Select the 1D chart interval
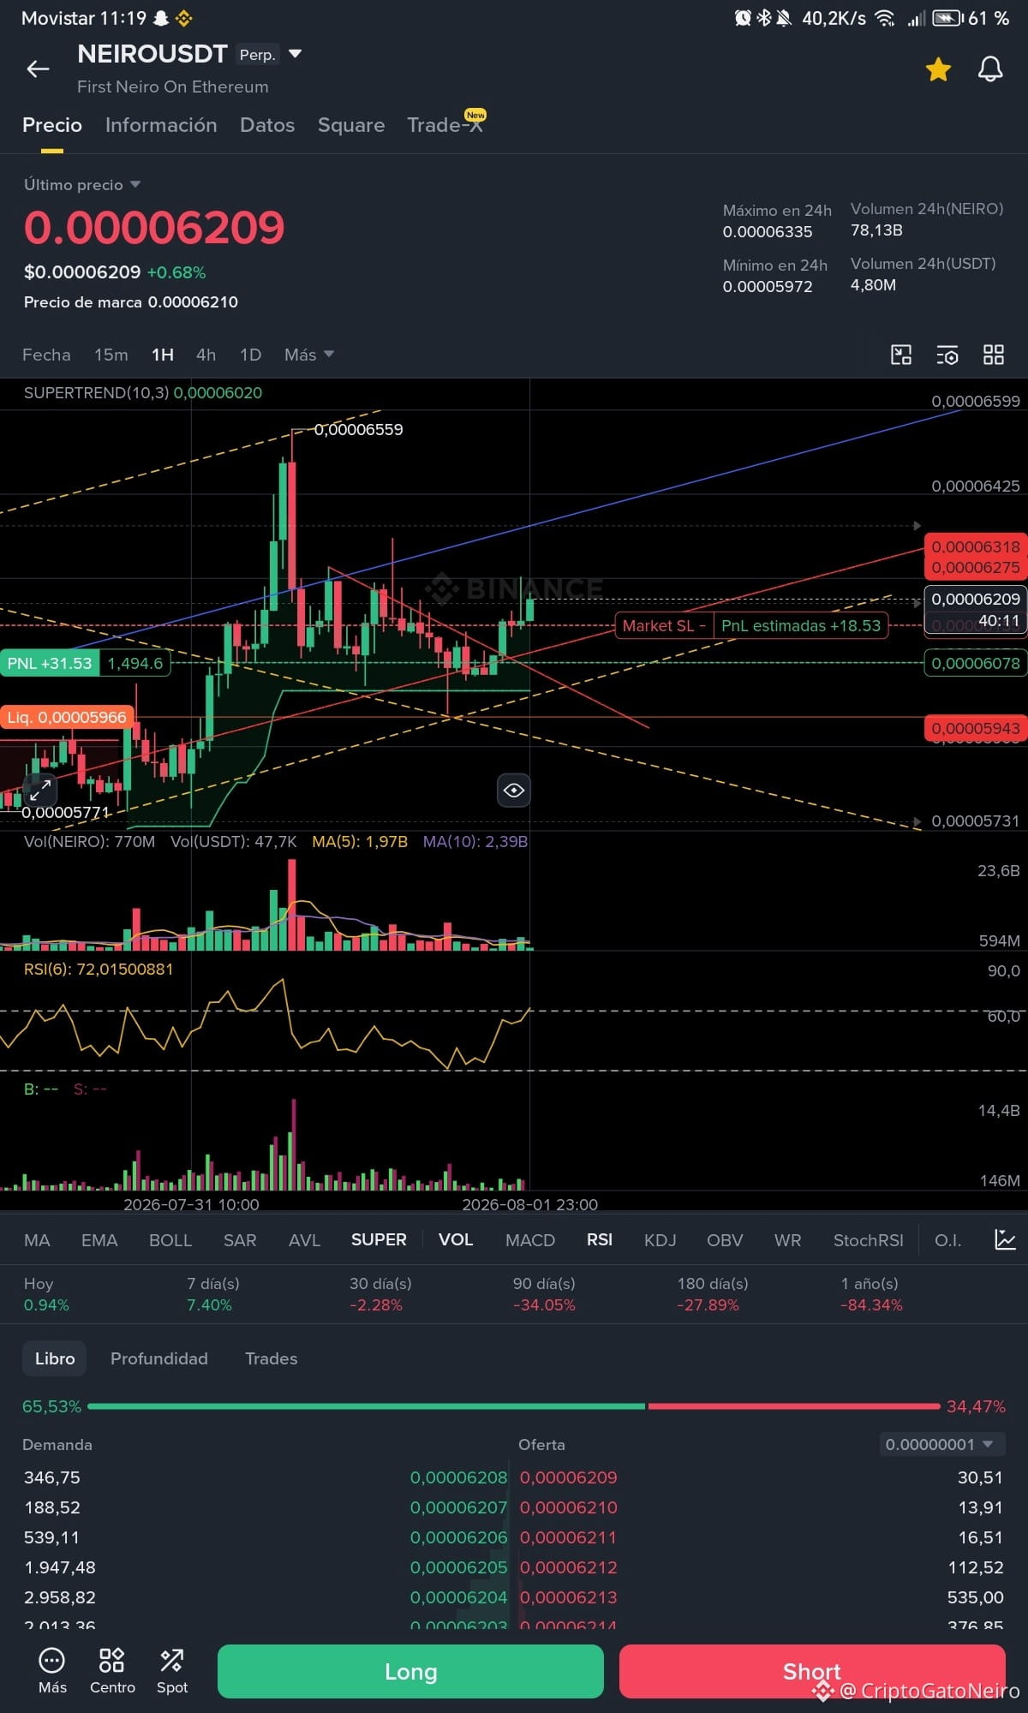The height and width of the screenshot is (1713, 1028). point(250,355)
